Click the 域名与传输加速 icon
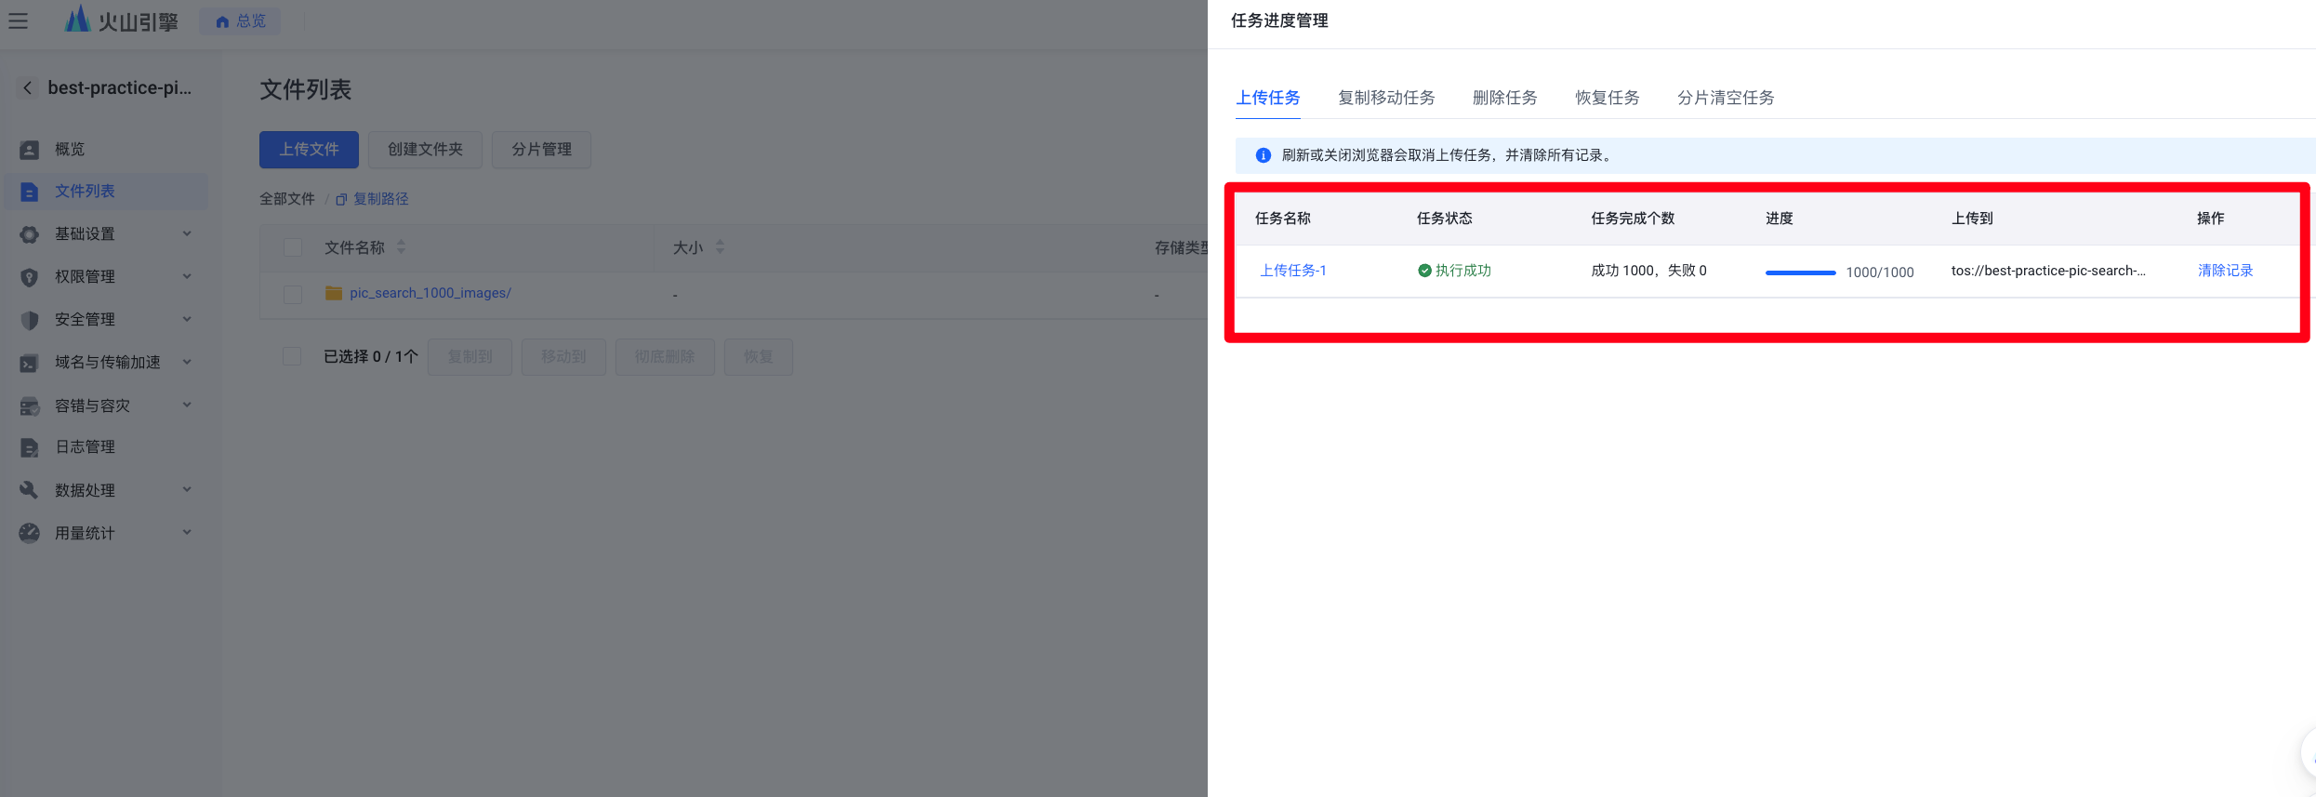The height and width of the screenshot is (797, 2316). (30, 363)
